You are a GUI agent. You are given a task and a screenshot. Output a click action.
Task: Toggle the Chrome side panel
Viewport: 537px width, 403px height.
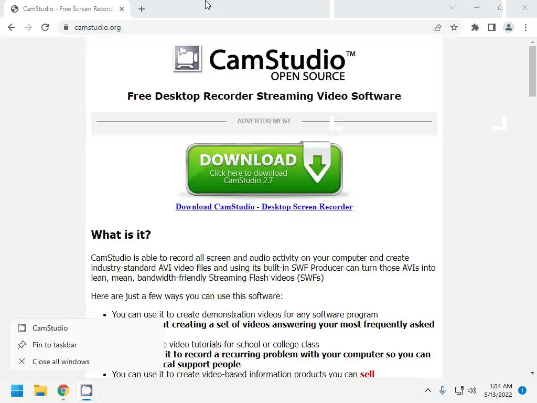[492, 27]
